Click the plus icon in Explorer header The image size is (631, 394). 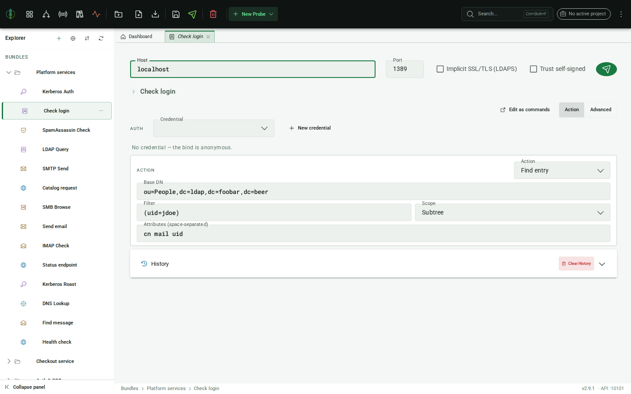coord(59,38)
